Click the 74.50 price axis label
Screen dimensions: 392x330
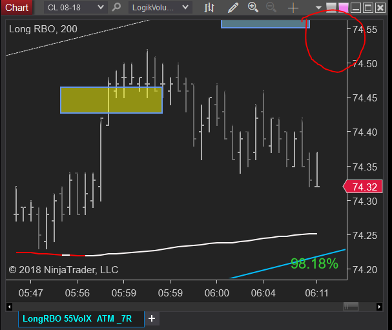365,64
